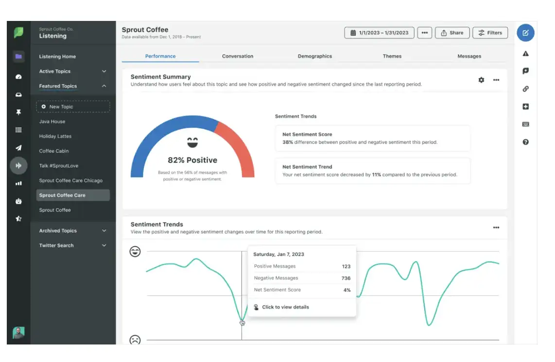Click the pin icon in left rail

pyautogui.click(x=18, y=112)
